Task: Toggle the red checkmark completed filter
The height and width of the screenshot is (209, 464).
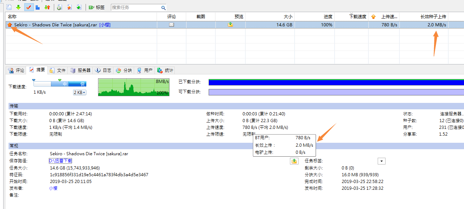Action: pos(29,7)
